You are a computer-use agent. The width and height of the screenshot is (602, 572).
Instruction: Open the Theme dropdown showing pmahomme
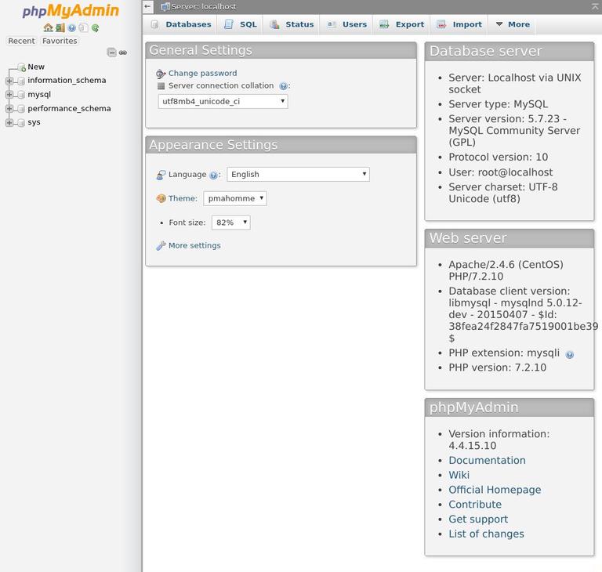(234, 198)
